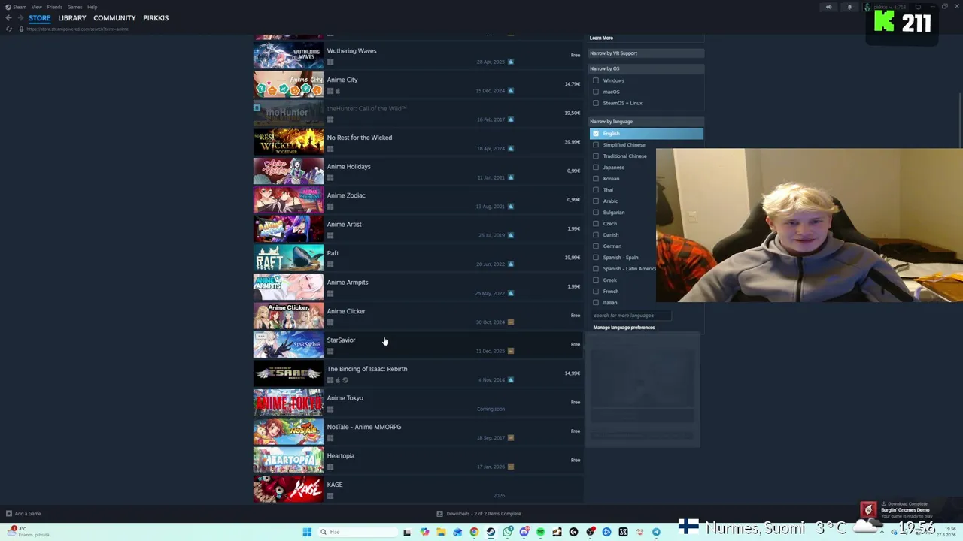Check the Windows OS filter
Viewport: 963px width, 541px height.
point(596,80)
